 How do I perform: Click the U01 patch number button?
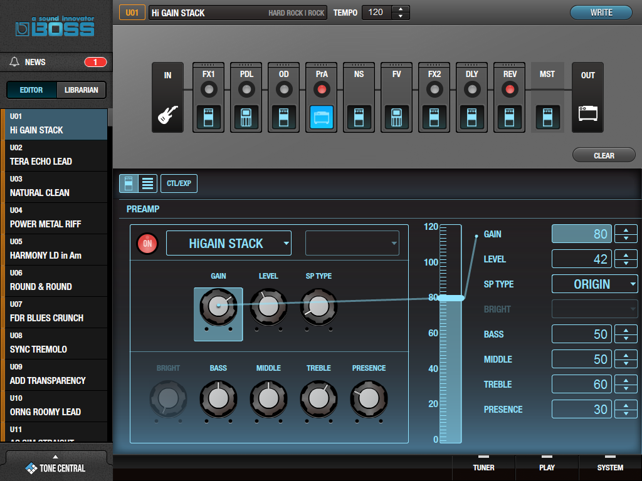[x=132, y=13]
